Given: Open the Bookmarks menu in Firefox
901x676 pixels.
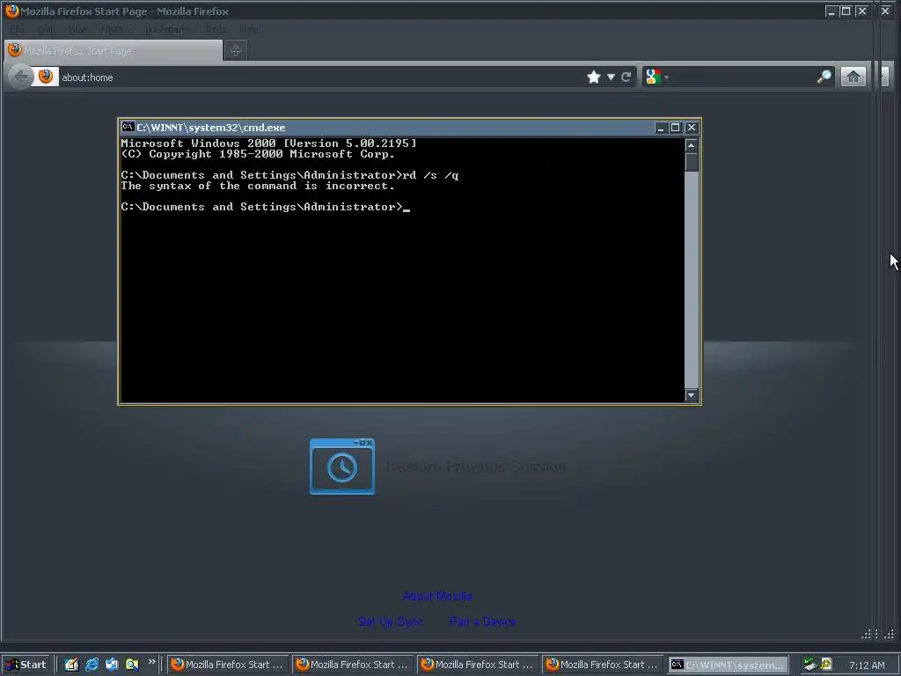Looking at the screenshot, I should pyautogui.click(x=167, y=29).
